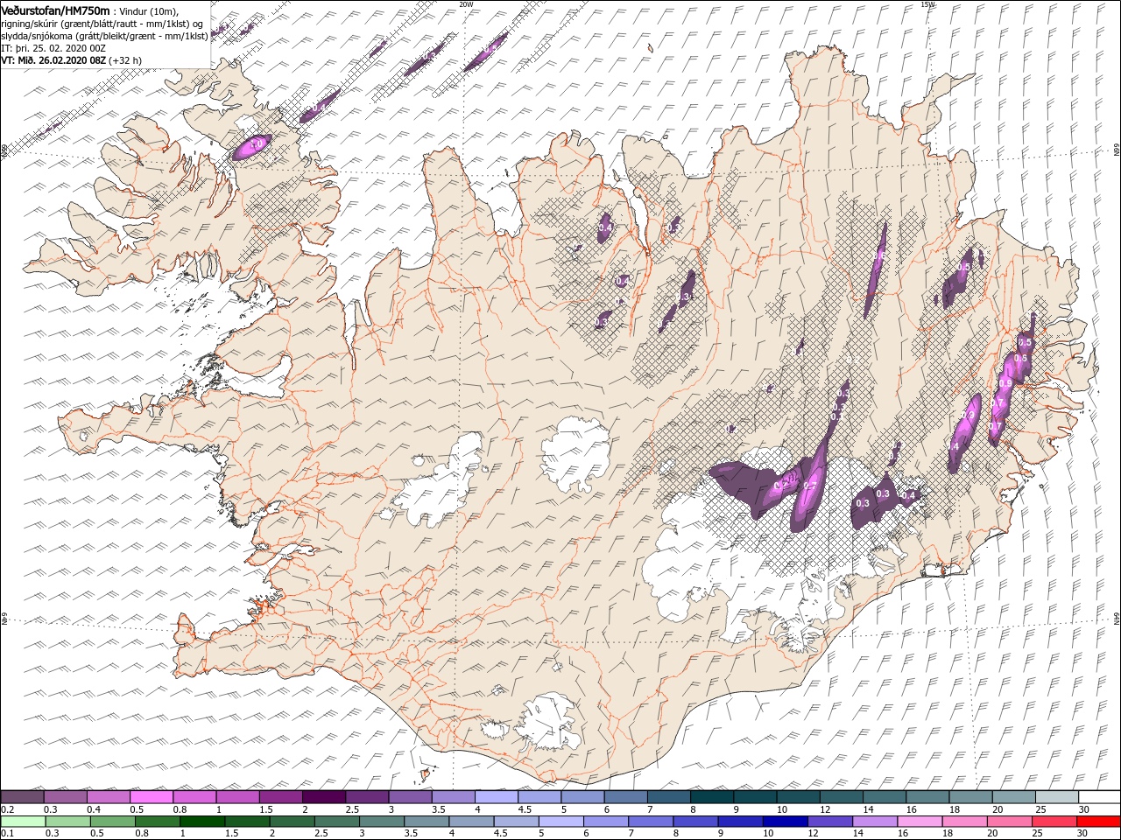1121x840 pixels.
Task: Pick the violet 12–14 swatch in the bottom legend row
Action: [829, 822]
